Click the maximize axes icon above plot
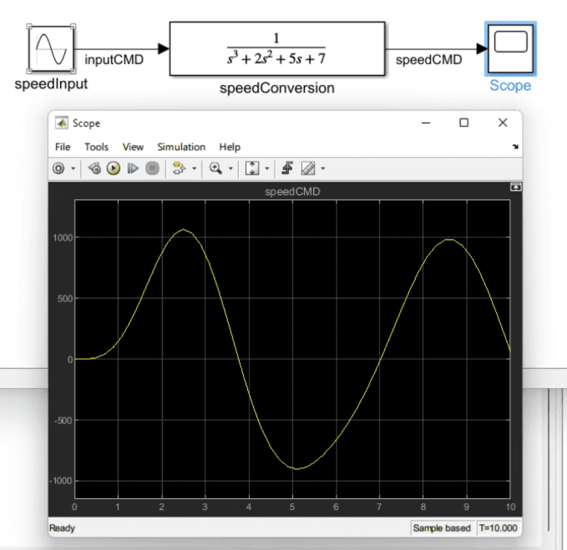567x550 pixels. point(516,187)
